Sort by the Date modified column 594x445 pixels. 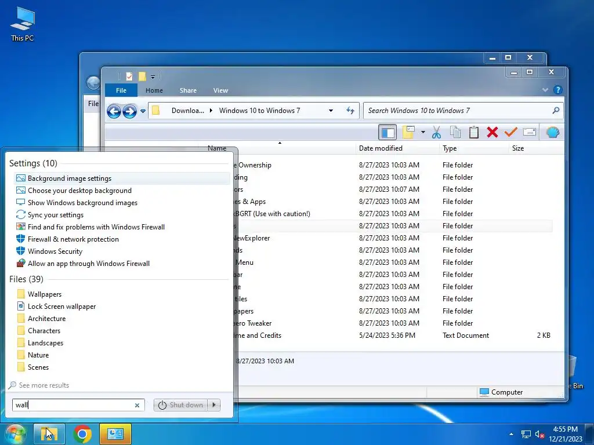[381, 148]
